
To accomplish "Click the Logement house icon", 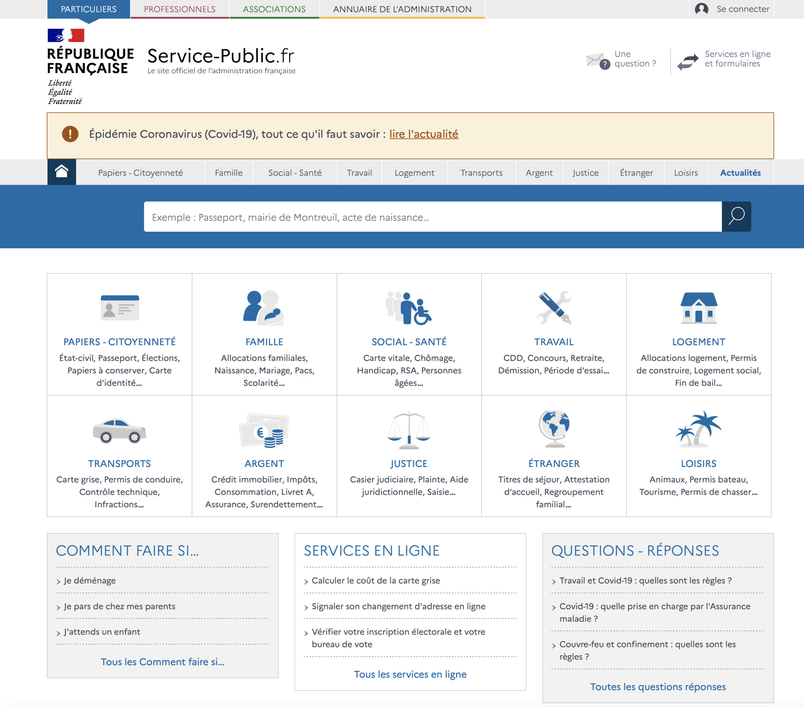I will coord(698,308).
